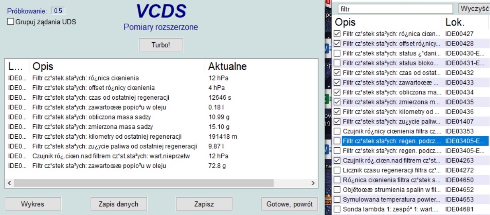The height and width of the screenshot is (215, 490).
Task: Check the IDE04272 Licznik czasu regeneracji checkbox
Action: [x=337, y=170]
